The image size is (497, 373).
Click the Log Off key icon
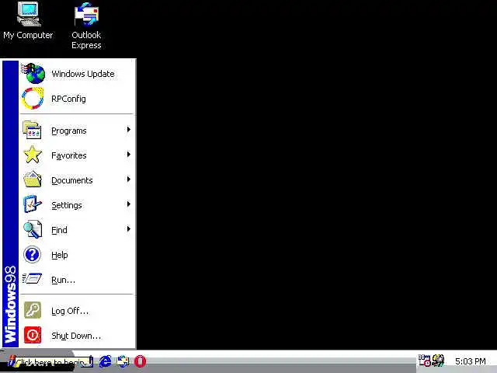[33, 310]
